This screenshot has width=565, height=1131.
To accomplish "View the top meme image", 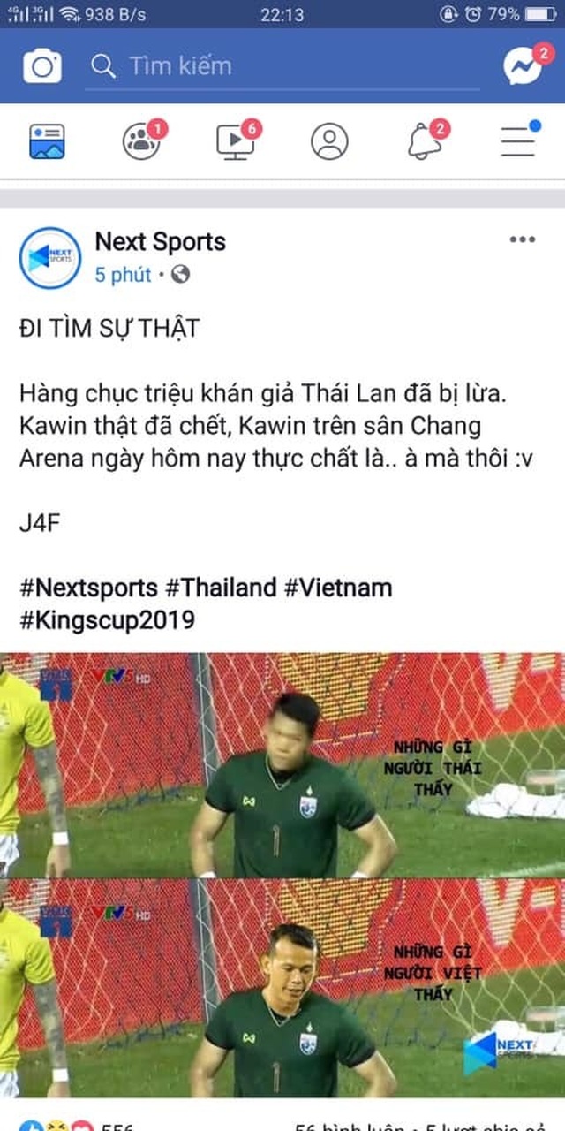I will (282, 765).
